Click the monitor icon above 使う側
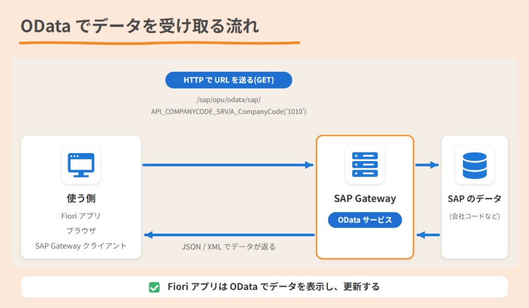 (81, 165)
